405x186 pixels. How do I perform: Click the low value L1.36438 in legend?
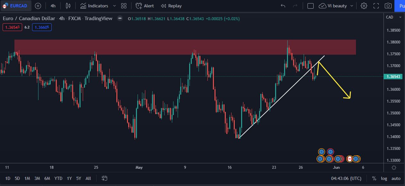coord(176,19)
